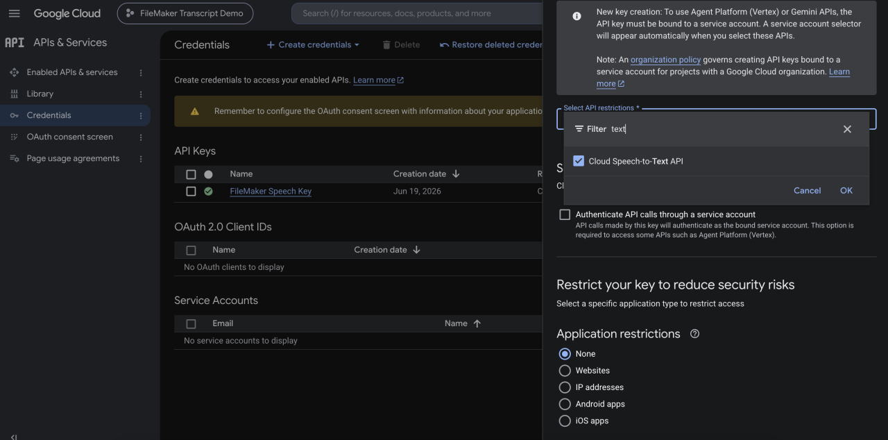Sort API Keys by Creation date

point(426,174)
